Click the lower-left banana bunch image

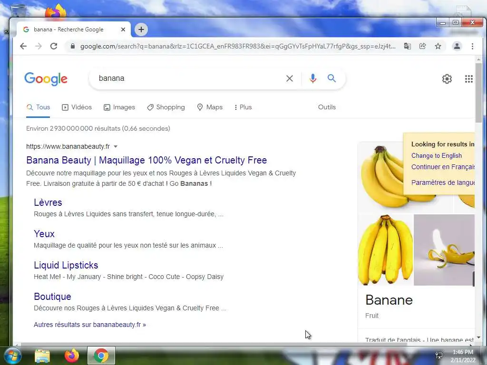tap(385, 250)
